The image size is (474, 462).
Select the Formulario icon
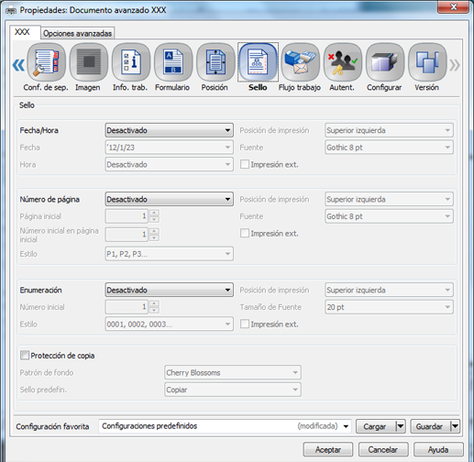coord(173,62)
